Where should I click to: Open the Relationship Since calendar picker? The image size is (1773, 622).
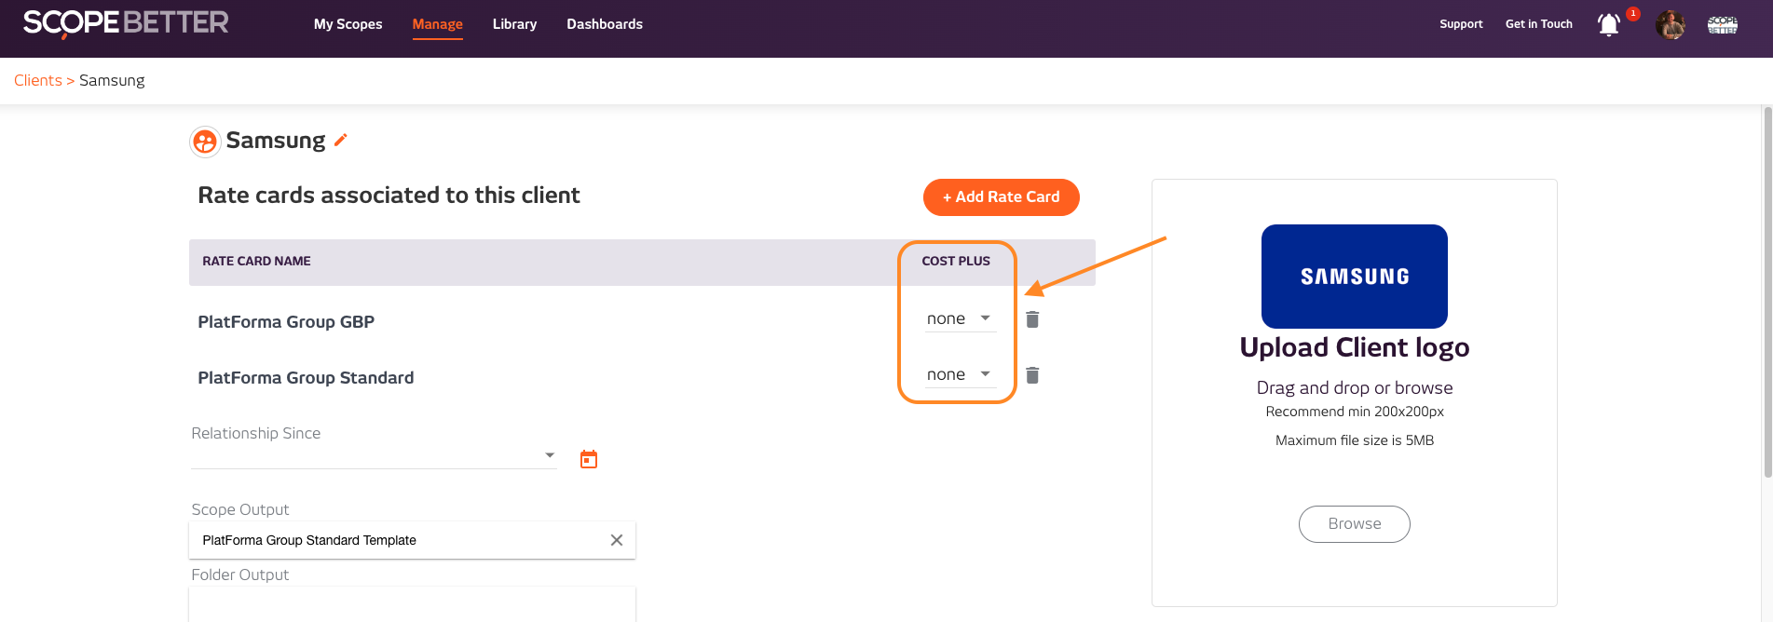[x=589, y=459]
